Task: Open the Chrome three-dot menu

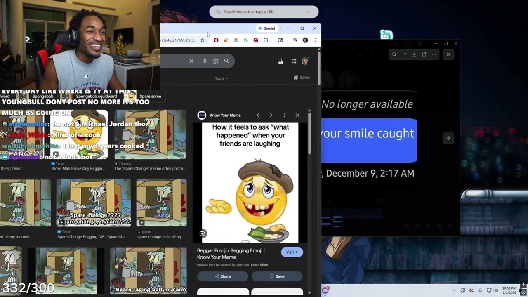Action: 315,40
